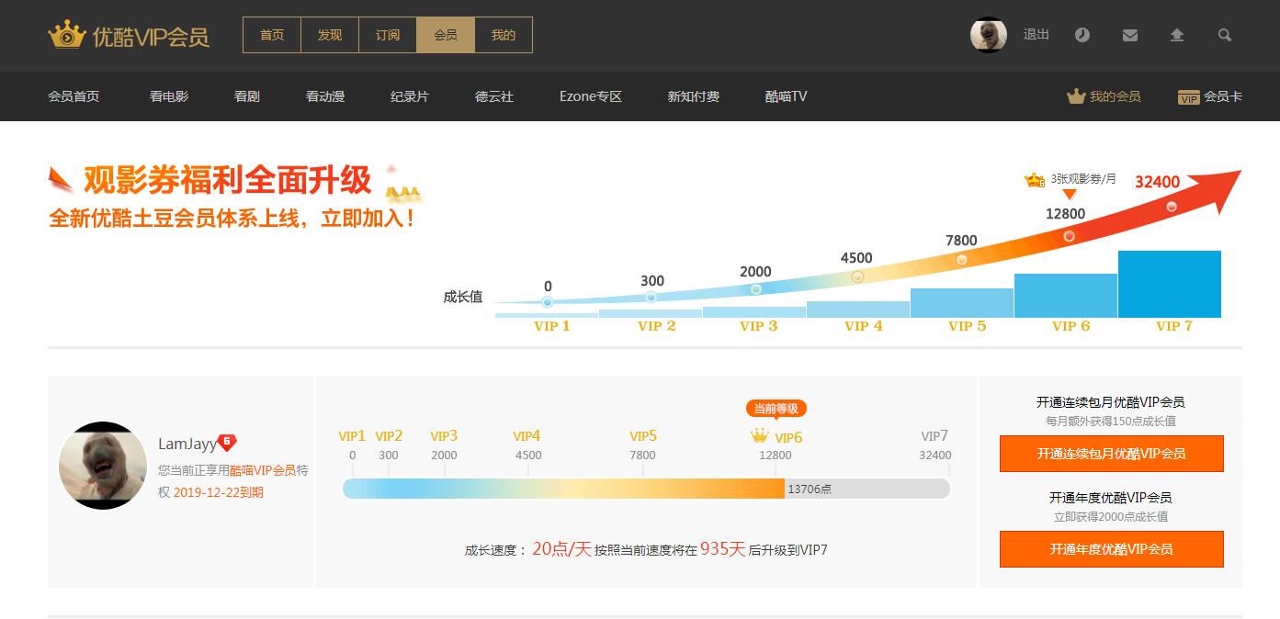Click 开通年度优酷VIP会员 button
The image size is (1280, 619).
tap(1111, 549)
